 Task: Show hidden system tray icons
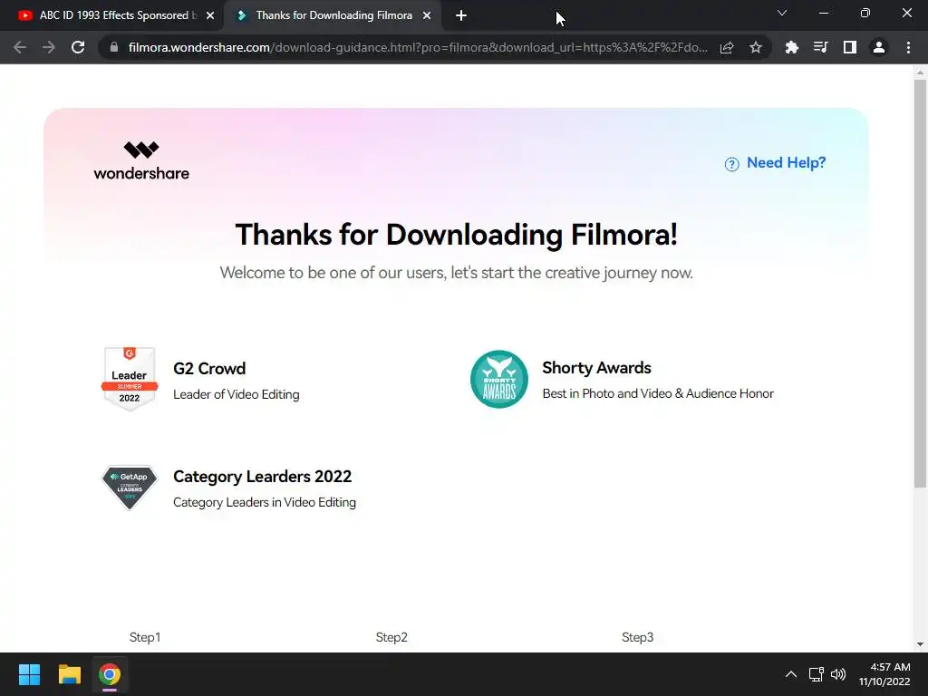click(790, 674)
